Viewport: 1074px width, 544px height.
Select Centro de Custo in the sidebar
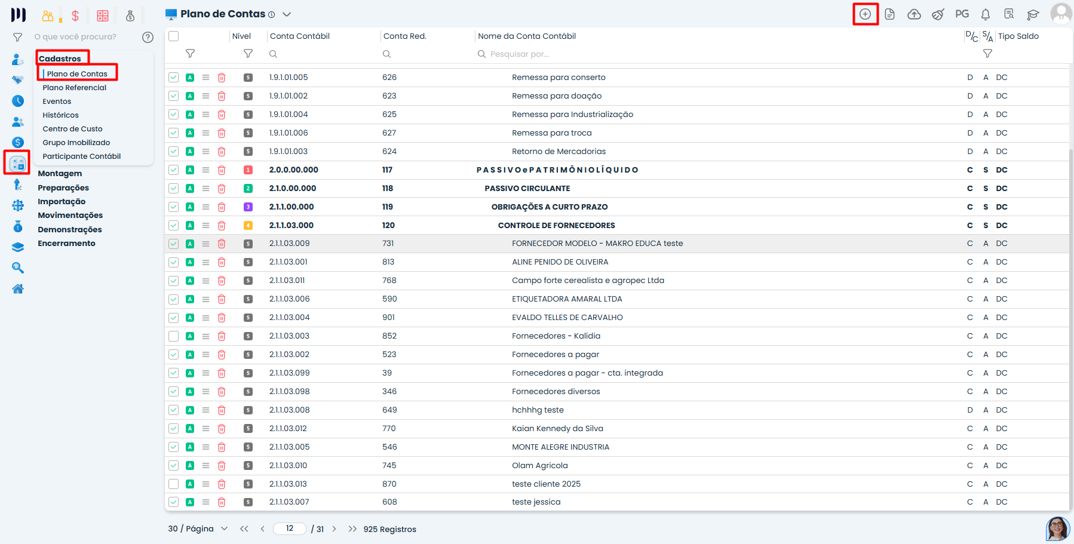[72, 129]
